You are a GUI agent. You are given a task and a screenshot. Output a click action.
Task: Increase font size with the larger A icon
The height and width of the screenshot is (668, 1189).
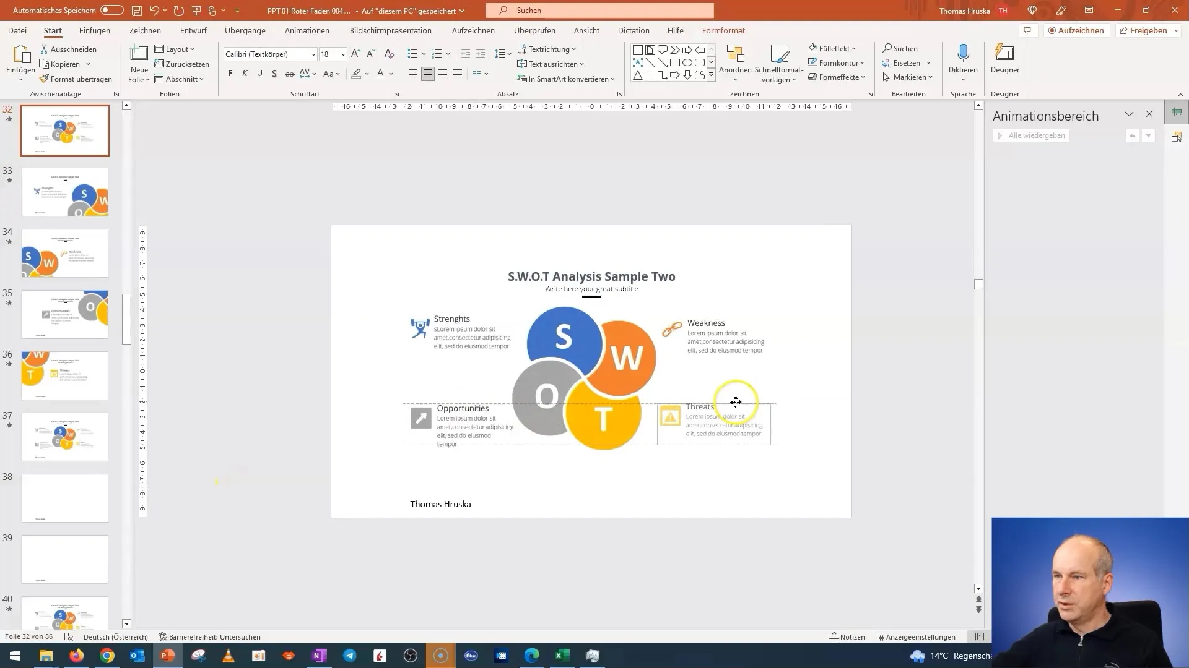tap(355, 54)
